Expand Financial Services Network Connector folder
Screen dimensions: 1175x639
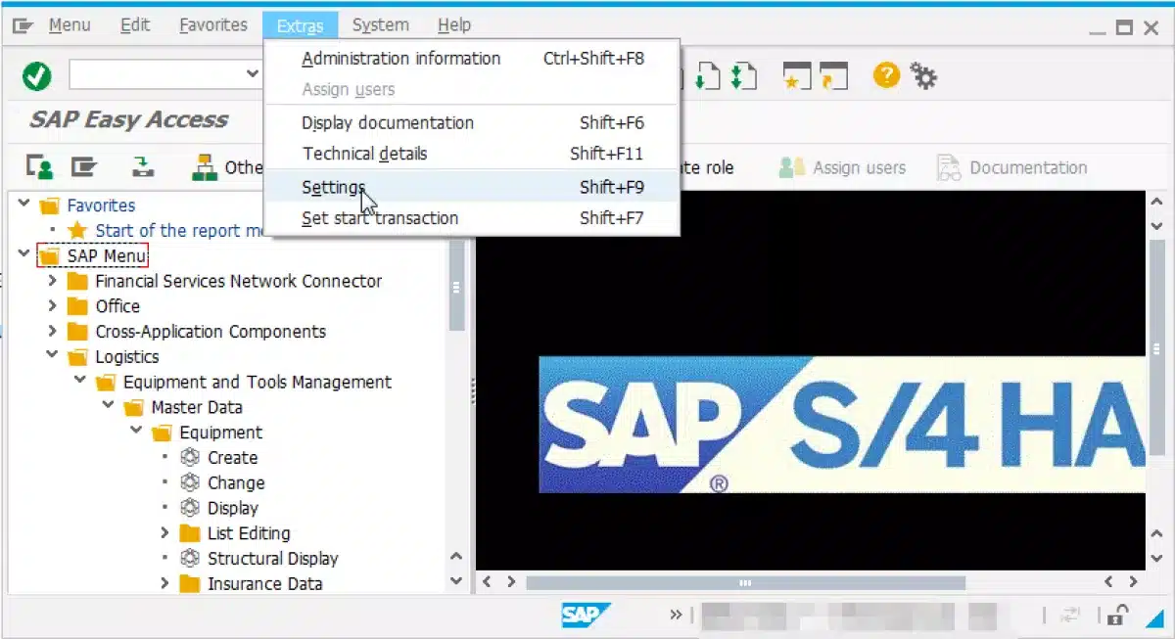(x=53, y=281)
